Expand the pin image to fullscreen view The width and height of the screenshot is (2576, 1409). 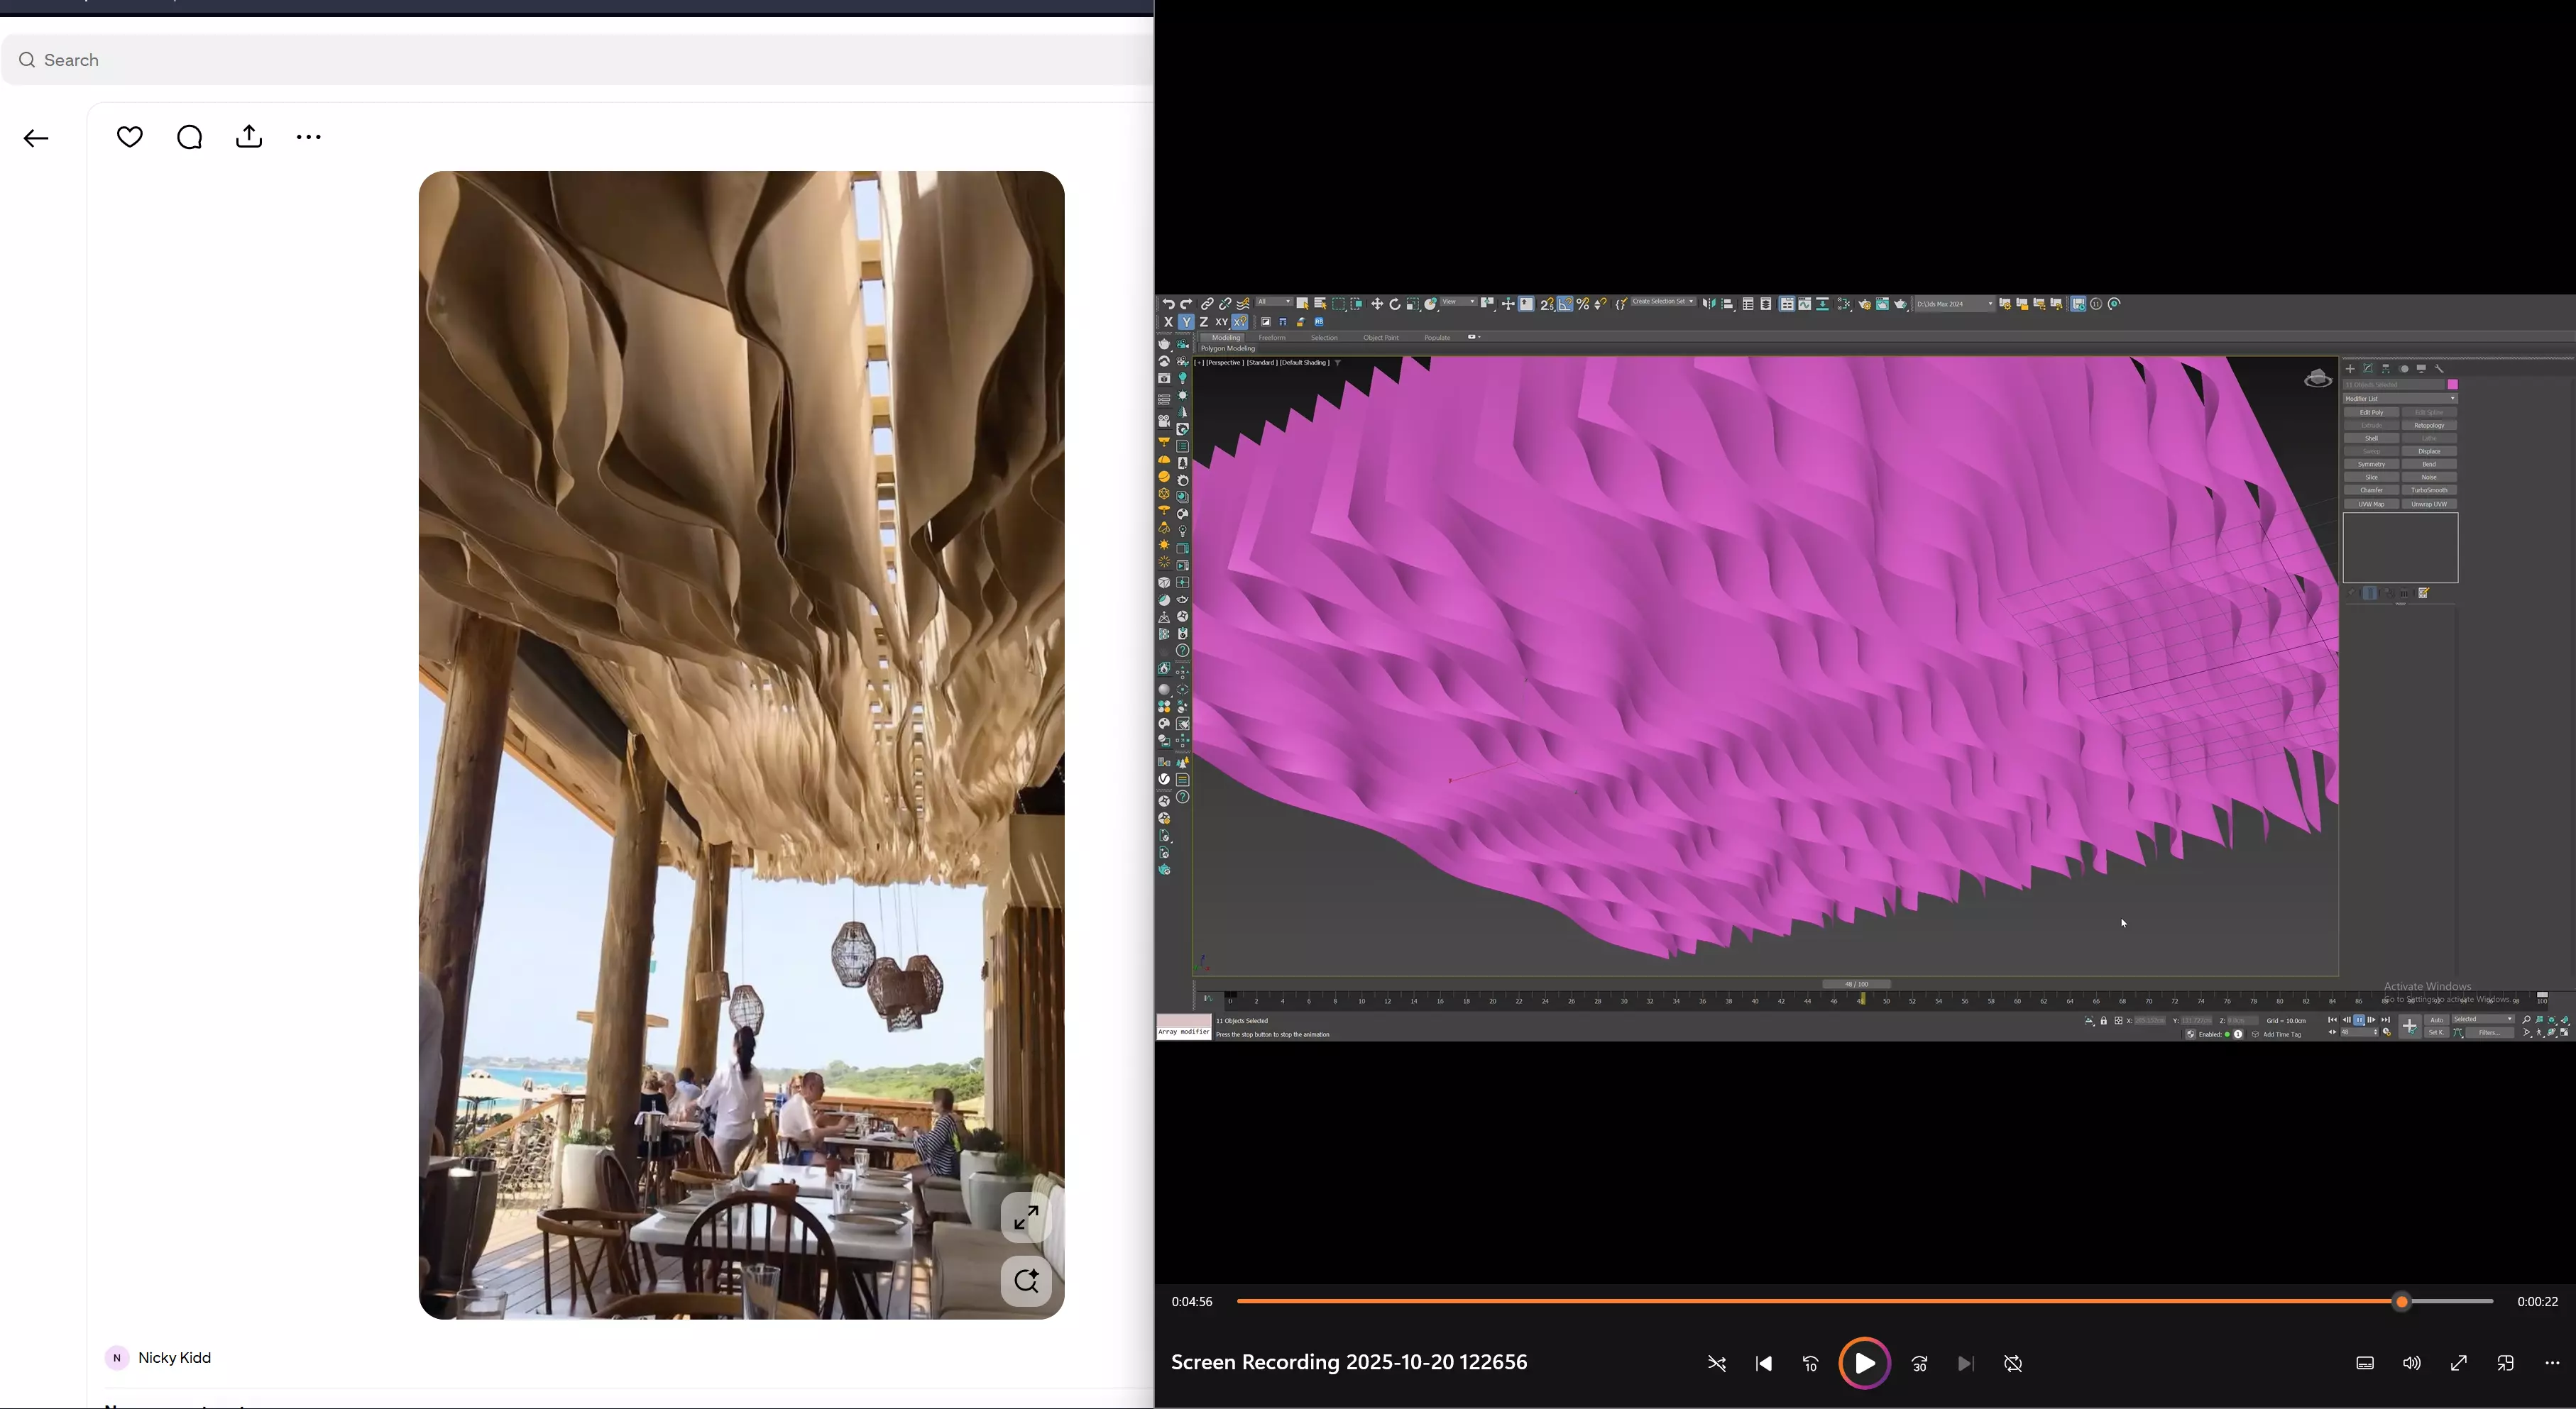tap(1026, 1218)
